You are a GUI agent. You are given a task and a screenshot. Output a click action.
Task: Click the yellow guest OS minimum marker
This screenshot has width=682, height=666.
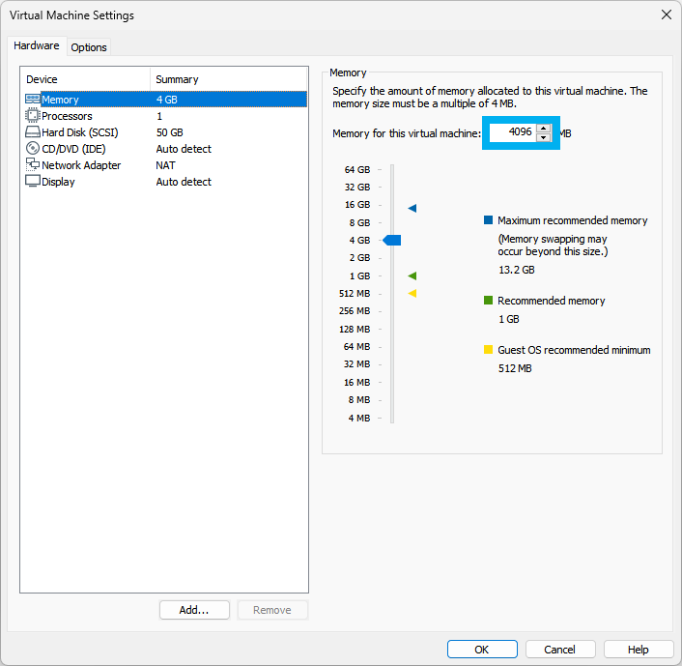point(412,294)
